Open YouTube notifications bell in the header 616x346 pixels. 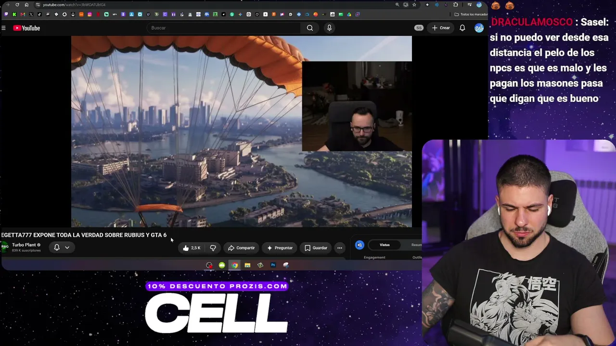pos(462,28)
